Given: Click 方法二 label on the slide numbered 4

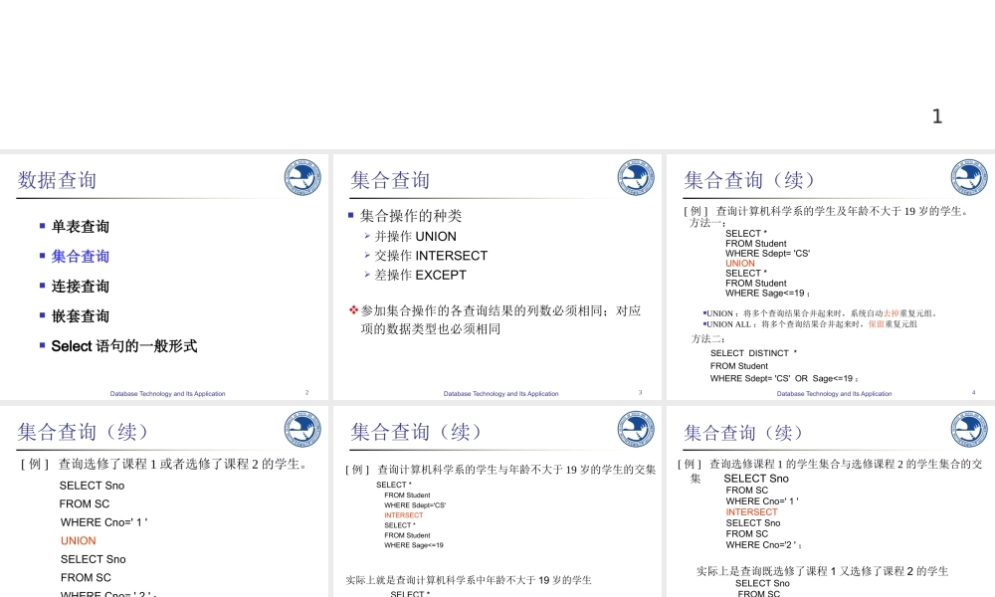Looking at the screenshot, I should click(x=708, y=338).
